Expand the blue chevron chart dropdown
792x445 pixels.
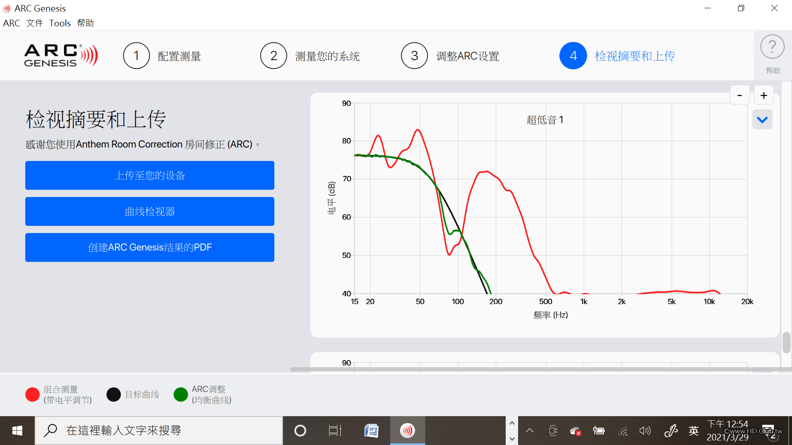(762, 119)
